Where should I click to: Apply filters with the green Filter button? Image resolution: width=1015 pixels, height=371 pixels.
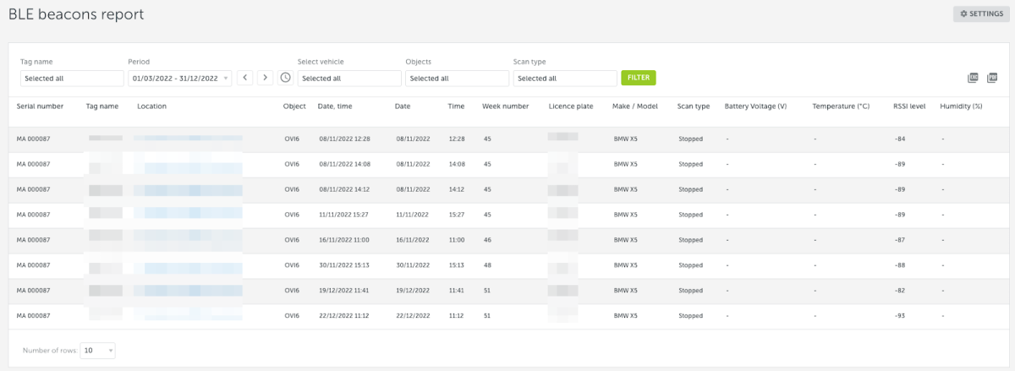[639, 78]
